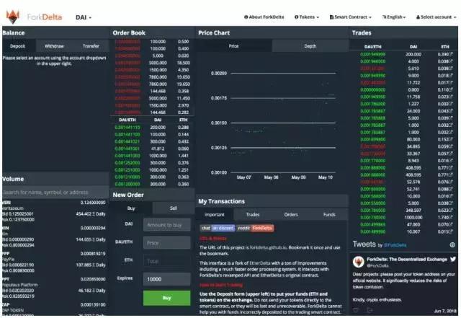Image resolution: width=461 pixels, height=318 pixels.
Task: Open external link for 1.227 DAI trade
Action: coord(451,104)
